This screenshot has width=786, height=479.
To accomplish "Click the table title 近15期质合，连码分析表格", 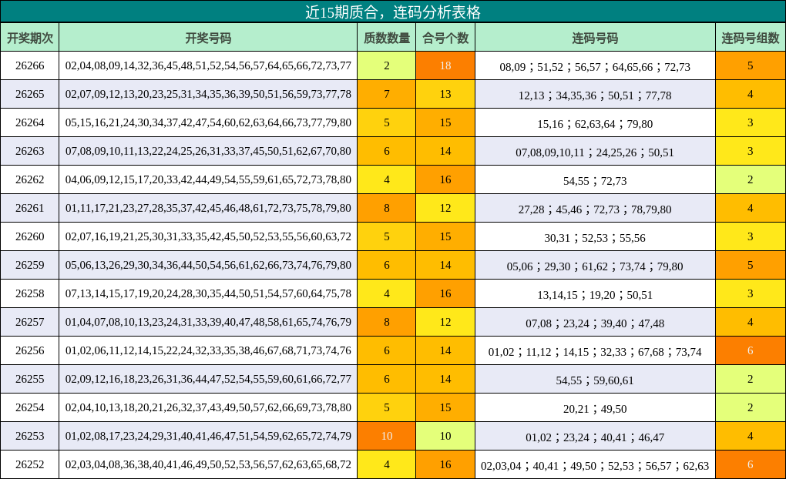I will 393,12.
